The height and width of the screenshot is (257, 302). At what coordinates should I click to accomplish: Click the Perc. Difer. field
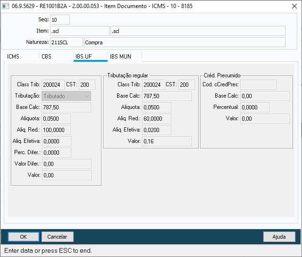point(57,153)
